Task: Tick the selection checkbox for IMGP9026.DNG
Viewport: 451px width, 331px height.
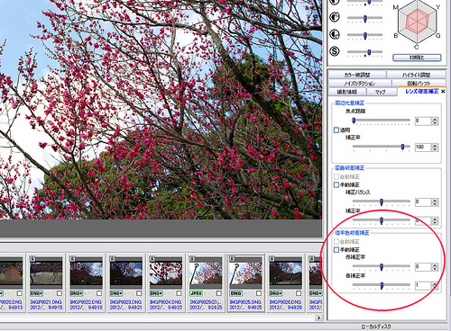Action: pyautogui.click(x=299, y=293)
